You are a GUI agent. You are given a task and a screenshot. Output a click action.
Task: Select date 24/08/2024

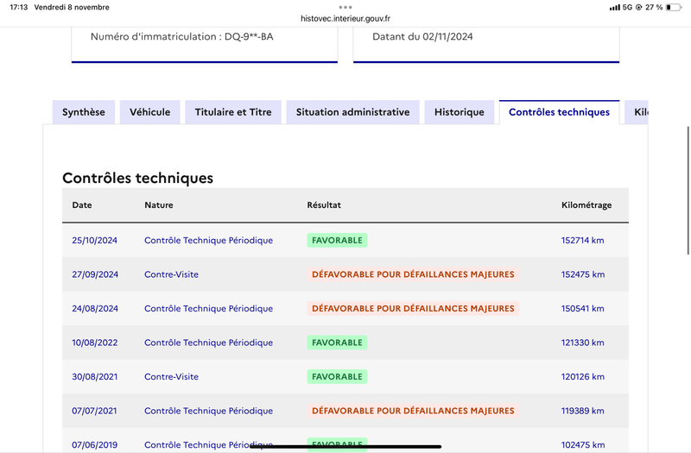[x=95, y=309]
